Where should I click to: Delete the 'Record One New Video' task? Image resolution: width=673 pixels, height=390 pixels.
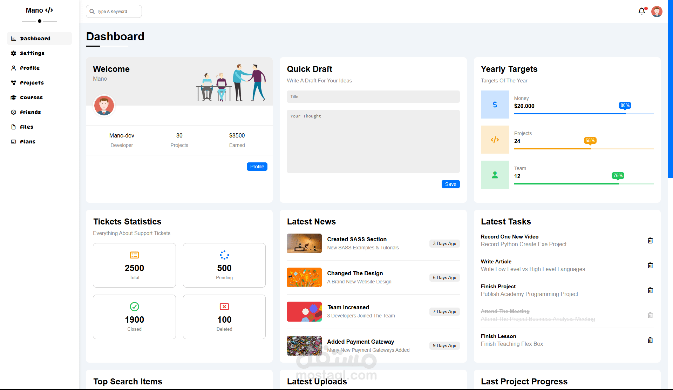coord(650,241)
